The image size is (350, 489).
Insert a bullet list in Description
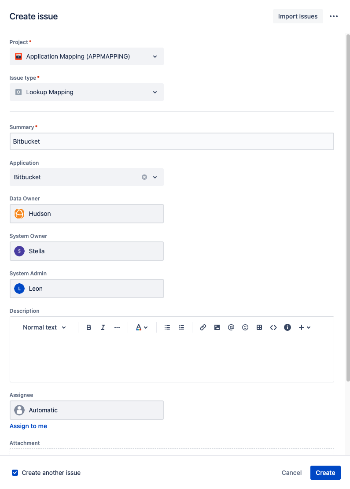167,327
